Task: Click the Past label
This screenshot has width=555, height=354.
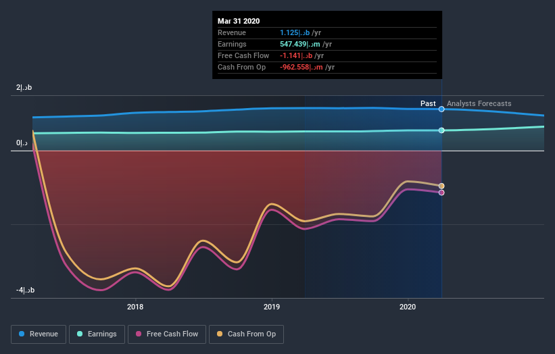Action: (x=428, y=103)
